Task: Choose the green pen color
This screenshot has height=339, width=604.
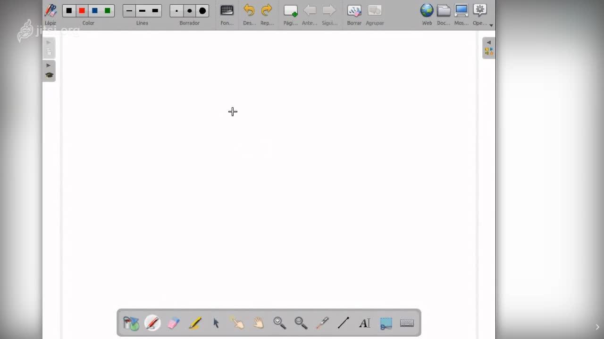Action: (108, 11)
